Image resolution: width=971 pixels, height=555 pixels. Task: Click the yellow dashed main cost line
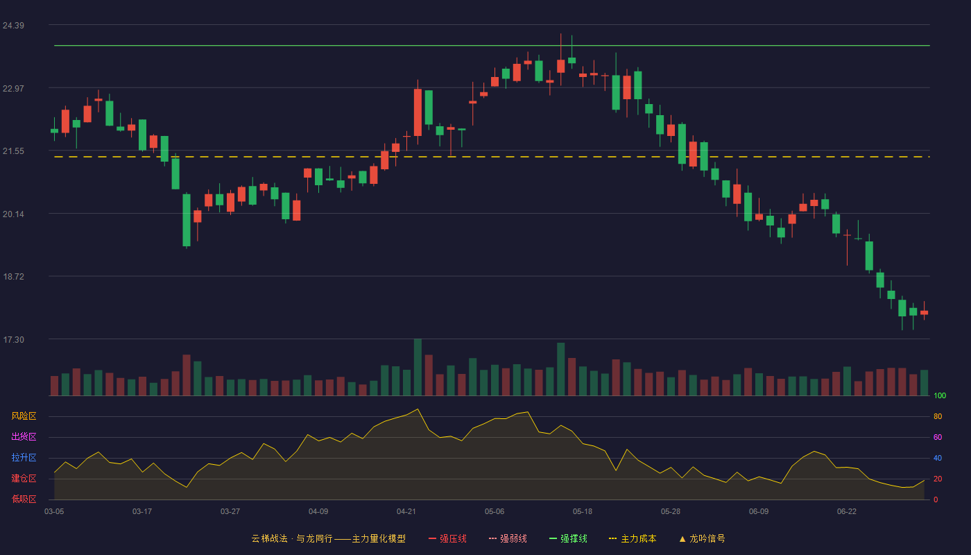click(x=492, y=157)
